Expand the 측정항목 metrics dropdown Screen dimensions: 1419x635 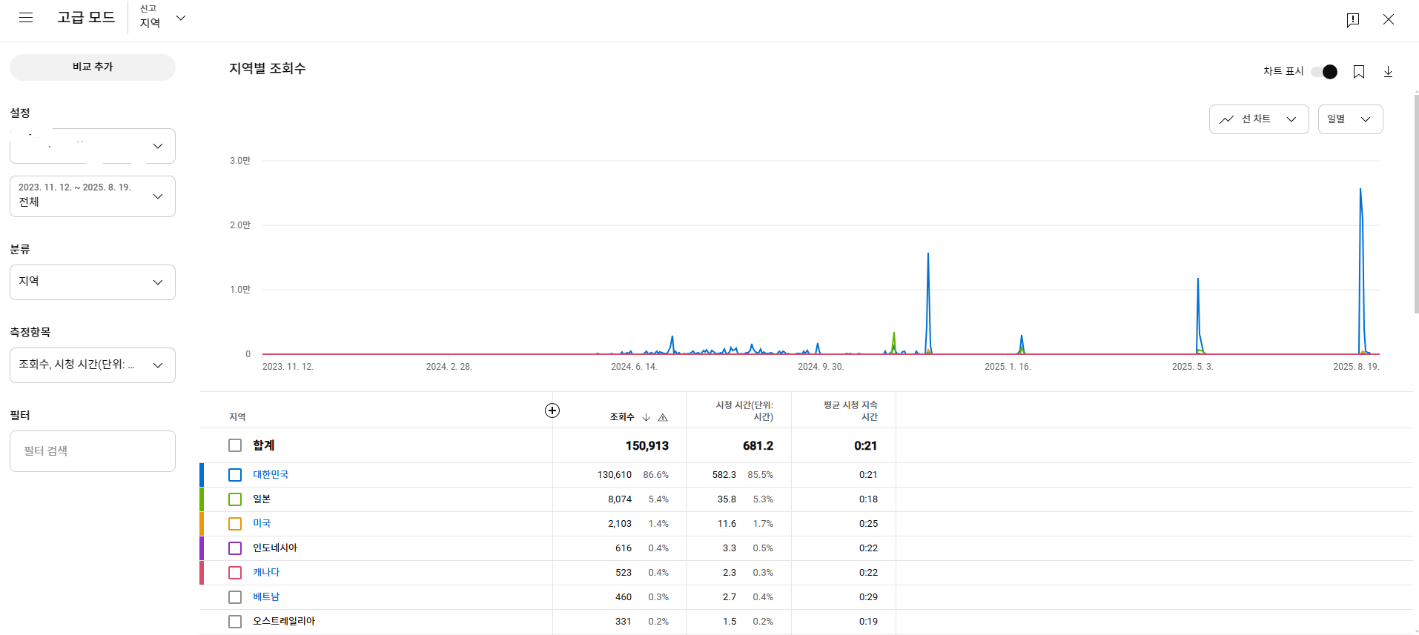[93, 365]
